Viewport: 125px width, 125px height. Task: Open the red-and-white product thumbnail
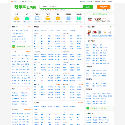pos(94,32)
